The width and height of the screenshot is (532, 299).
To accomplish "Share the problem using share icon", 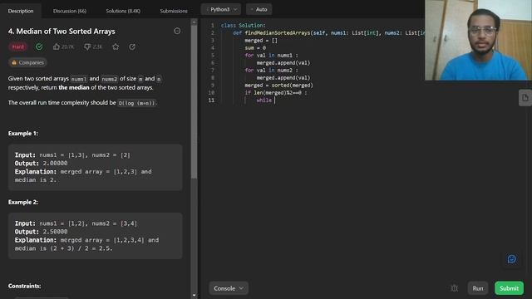I will click(132, 47).
